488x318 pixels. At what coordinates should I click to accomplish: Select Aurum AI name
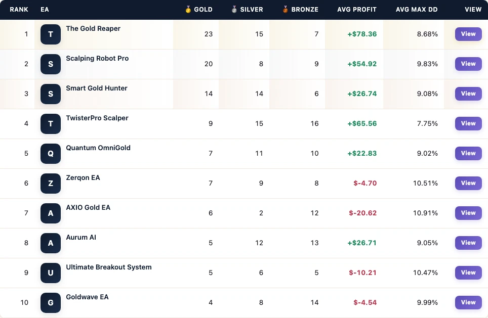coord(81,238)
